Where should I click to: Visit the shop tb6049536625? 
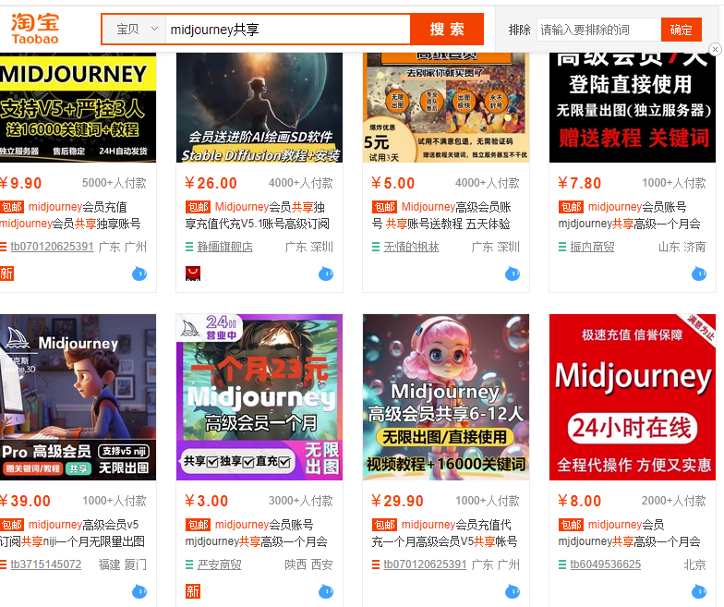[x=606, y=565]
